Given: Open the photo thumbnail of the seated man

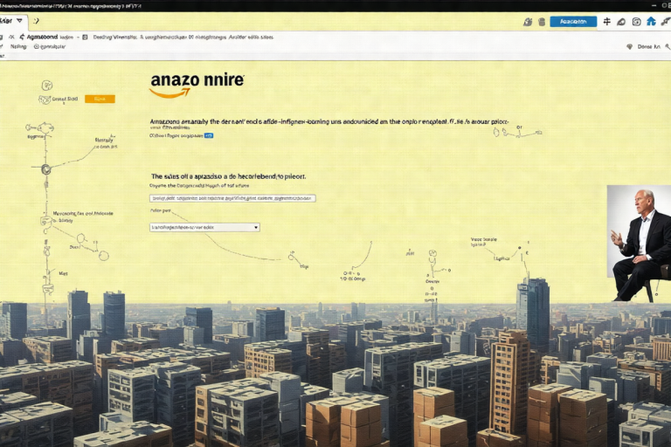Looking at the screenshot, I should (639, 243).
